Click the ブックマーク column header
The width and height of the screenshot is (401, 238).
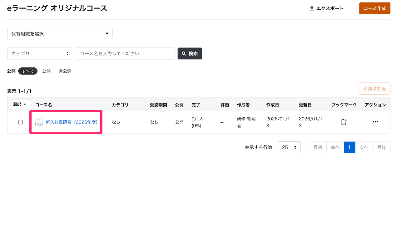pos(344,105)
